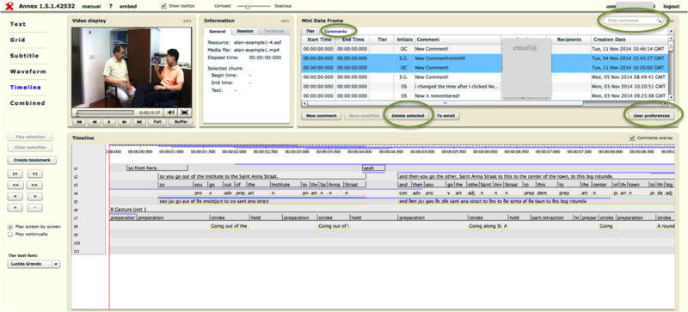Screen dimensions: 688x312
Task: Click the search icon in Filter comments
Action: click(x=659, y=21)
